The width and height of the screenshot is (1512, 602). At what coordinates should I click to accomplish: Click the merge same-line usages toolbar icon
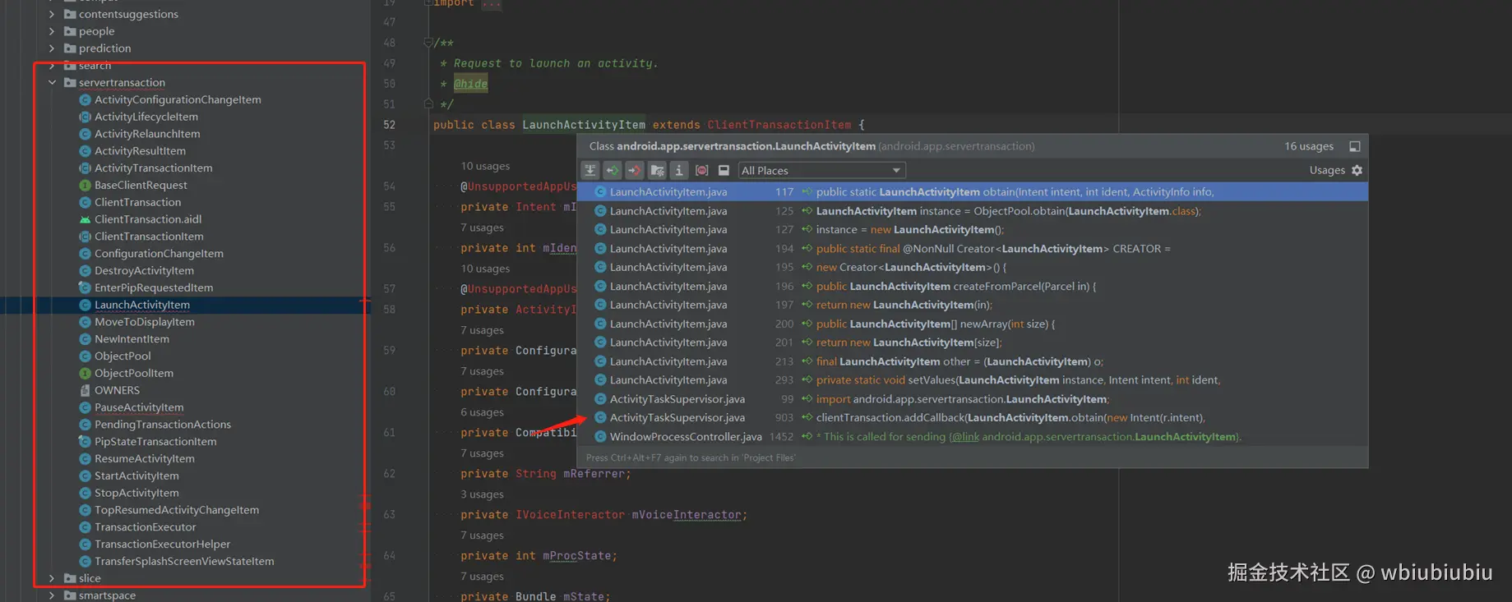[x=590, y=170]
